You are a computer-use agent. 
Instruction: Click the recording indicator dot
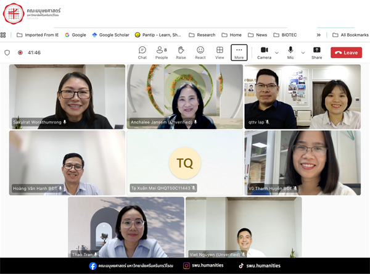(x=20, y=53)
